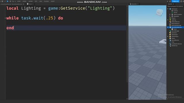184x103 pixels.
Task: Click the Lighting lightbulb icon in Explorer
Action: tap(170, 20)
